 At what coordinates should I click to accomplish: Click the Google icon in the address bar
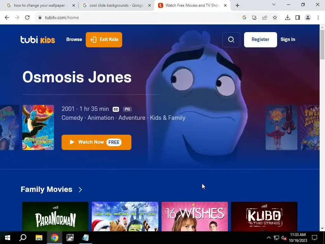(244, 18)
